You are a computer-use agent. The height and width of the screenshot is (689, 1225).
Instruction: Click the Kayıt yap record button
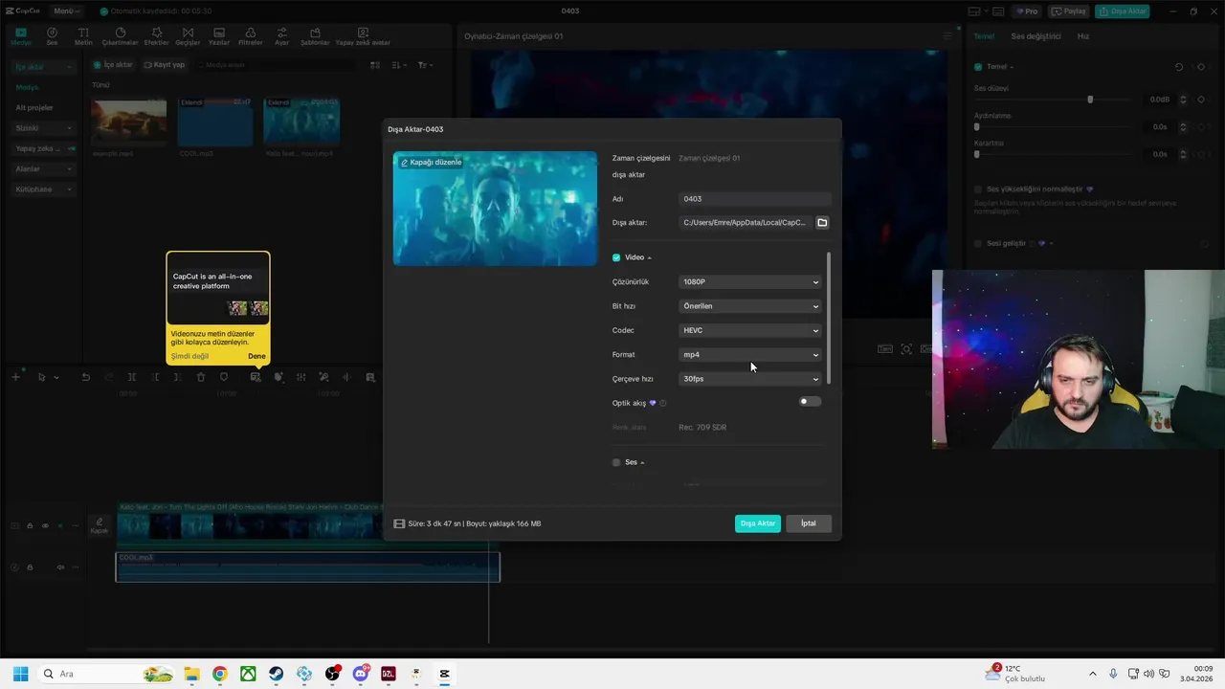(x=165, y=65)
